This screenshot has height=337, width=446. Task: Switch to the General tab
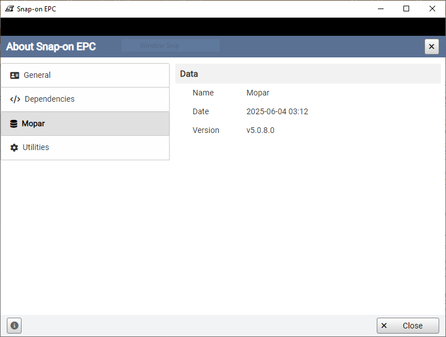coord(37,75)
